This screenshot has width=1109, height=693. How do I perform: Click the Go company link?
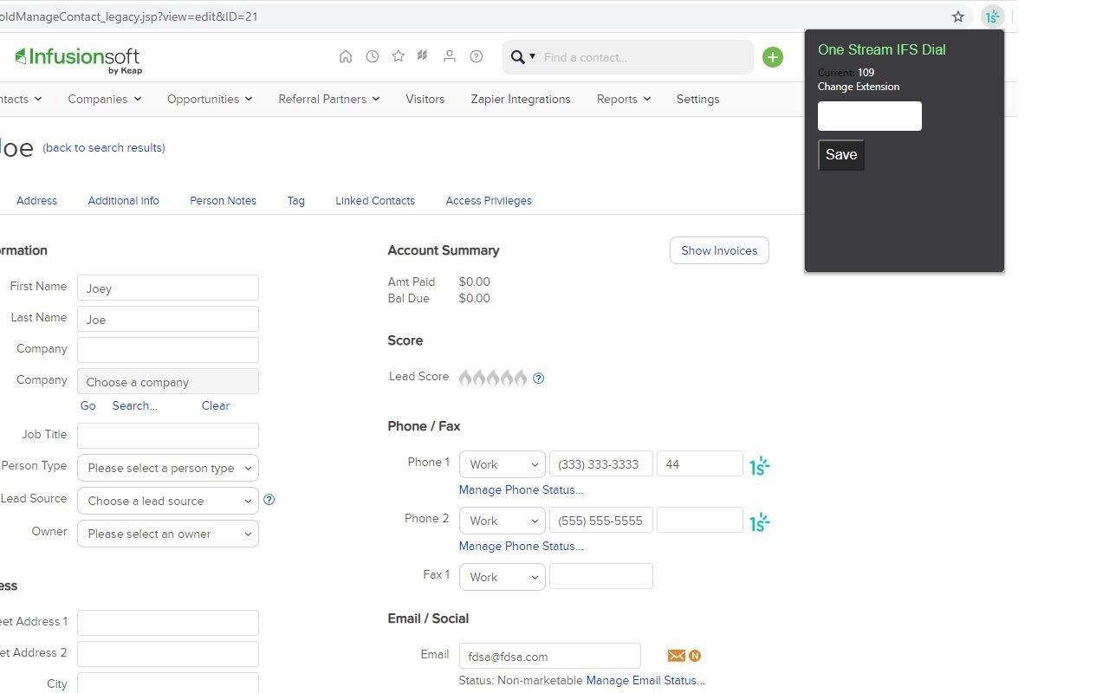click(x=88, y=405)
